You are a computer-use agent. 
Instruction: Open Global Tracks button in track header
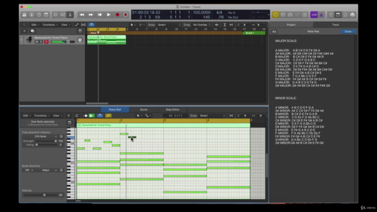click(80, 31)
